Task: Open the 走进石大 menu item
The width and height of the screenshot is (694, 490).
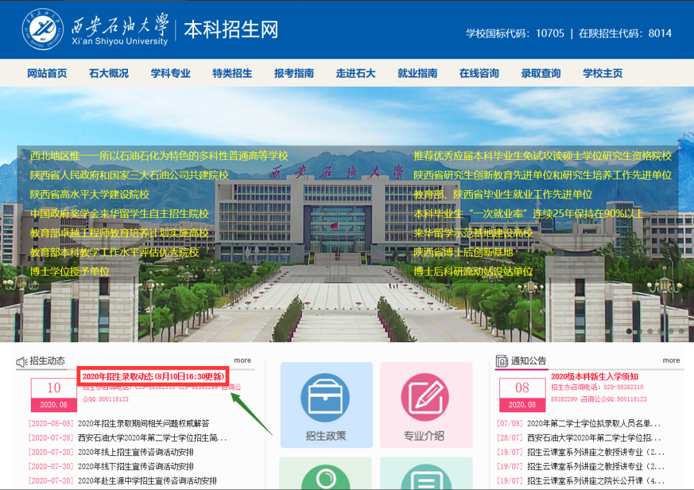Action: pos(356,73)
